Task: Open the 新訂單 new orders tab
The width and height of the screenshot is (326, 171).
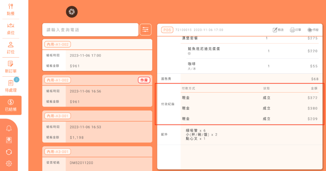Action: pos(11,67)
